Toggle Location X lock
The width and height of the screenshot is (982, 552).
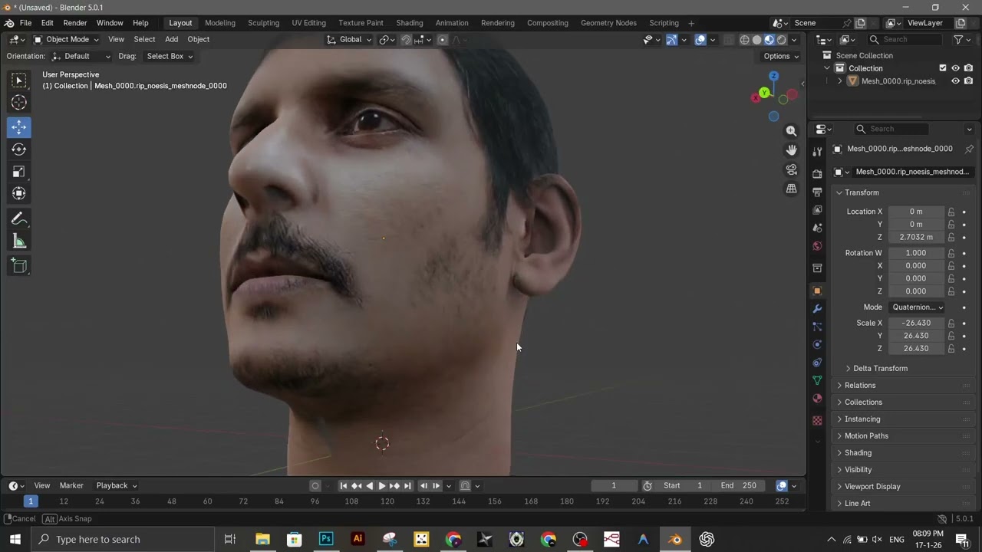click(951, 212)
